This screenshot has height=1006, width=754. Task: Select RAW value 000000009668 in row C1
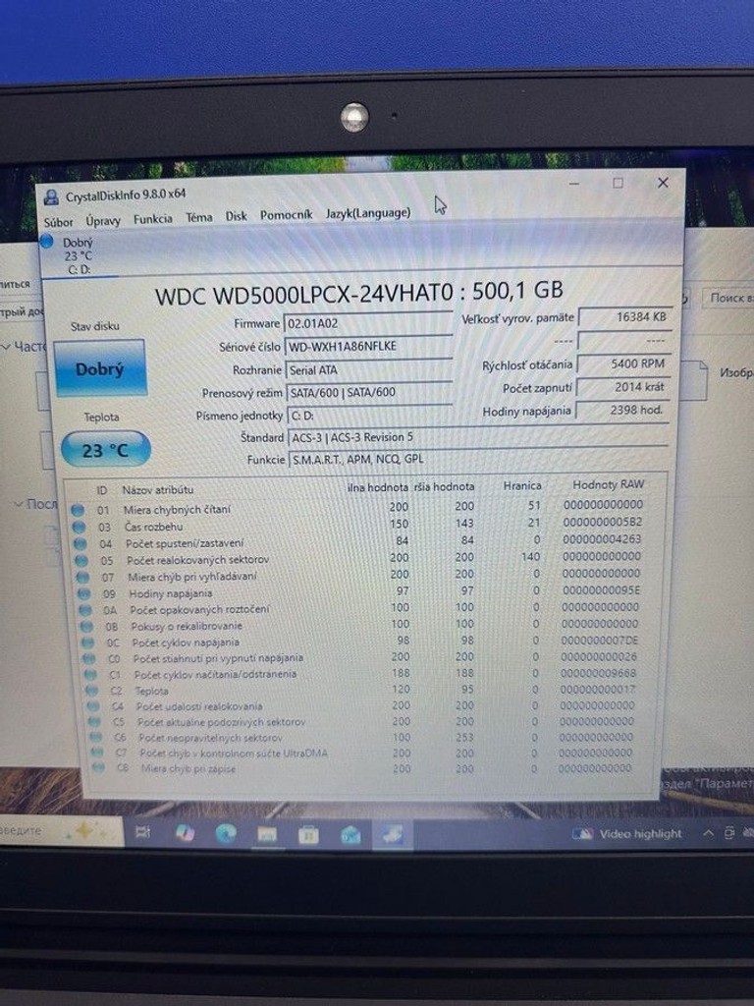(x=598, y=673)
